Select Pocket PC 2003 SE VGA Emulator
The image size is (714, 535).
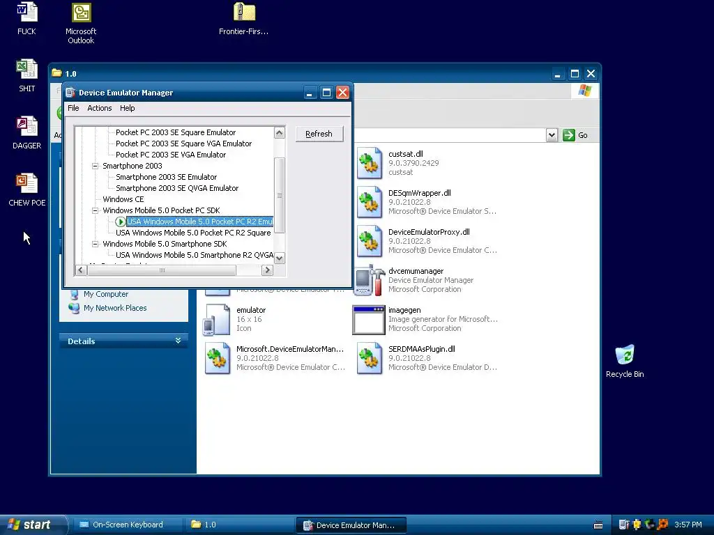click(x=171, y=155)
